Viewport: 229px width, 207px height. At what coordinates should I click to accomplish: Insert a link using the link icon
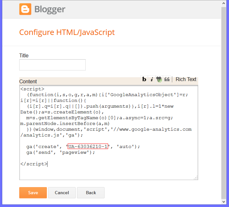point(159,79)
